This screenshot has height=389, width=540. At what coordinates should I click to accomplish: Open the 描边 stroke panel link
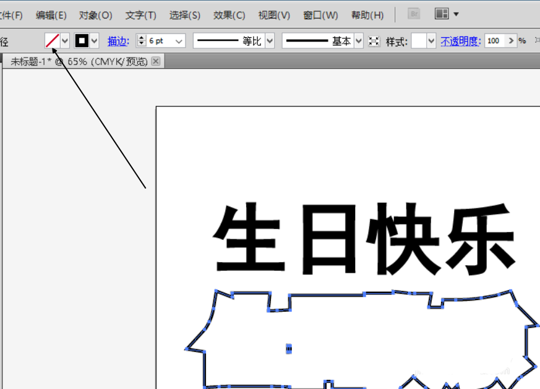118,41
